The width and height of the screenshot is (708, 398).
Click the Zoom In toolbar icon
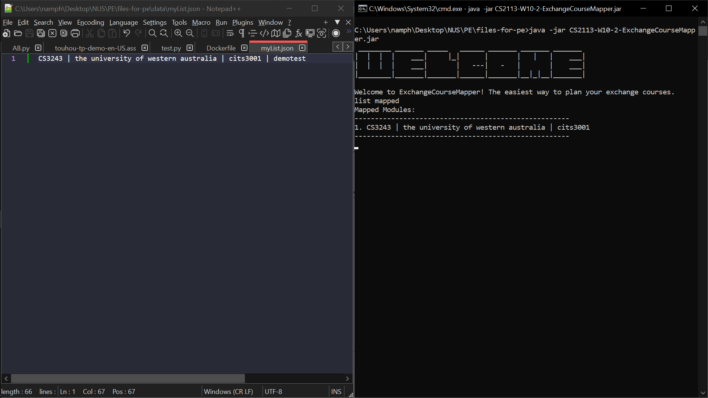[178, 34]
